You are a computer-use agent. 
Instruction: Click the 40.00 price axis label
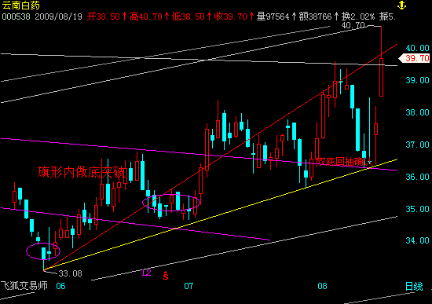tap(417, 48)
